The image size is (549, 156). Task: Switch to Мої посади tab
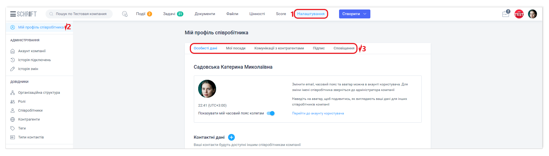pos(235,48)
